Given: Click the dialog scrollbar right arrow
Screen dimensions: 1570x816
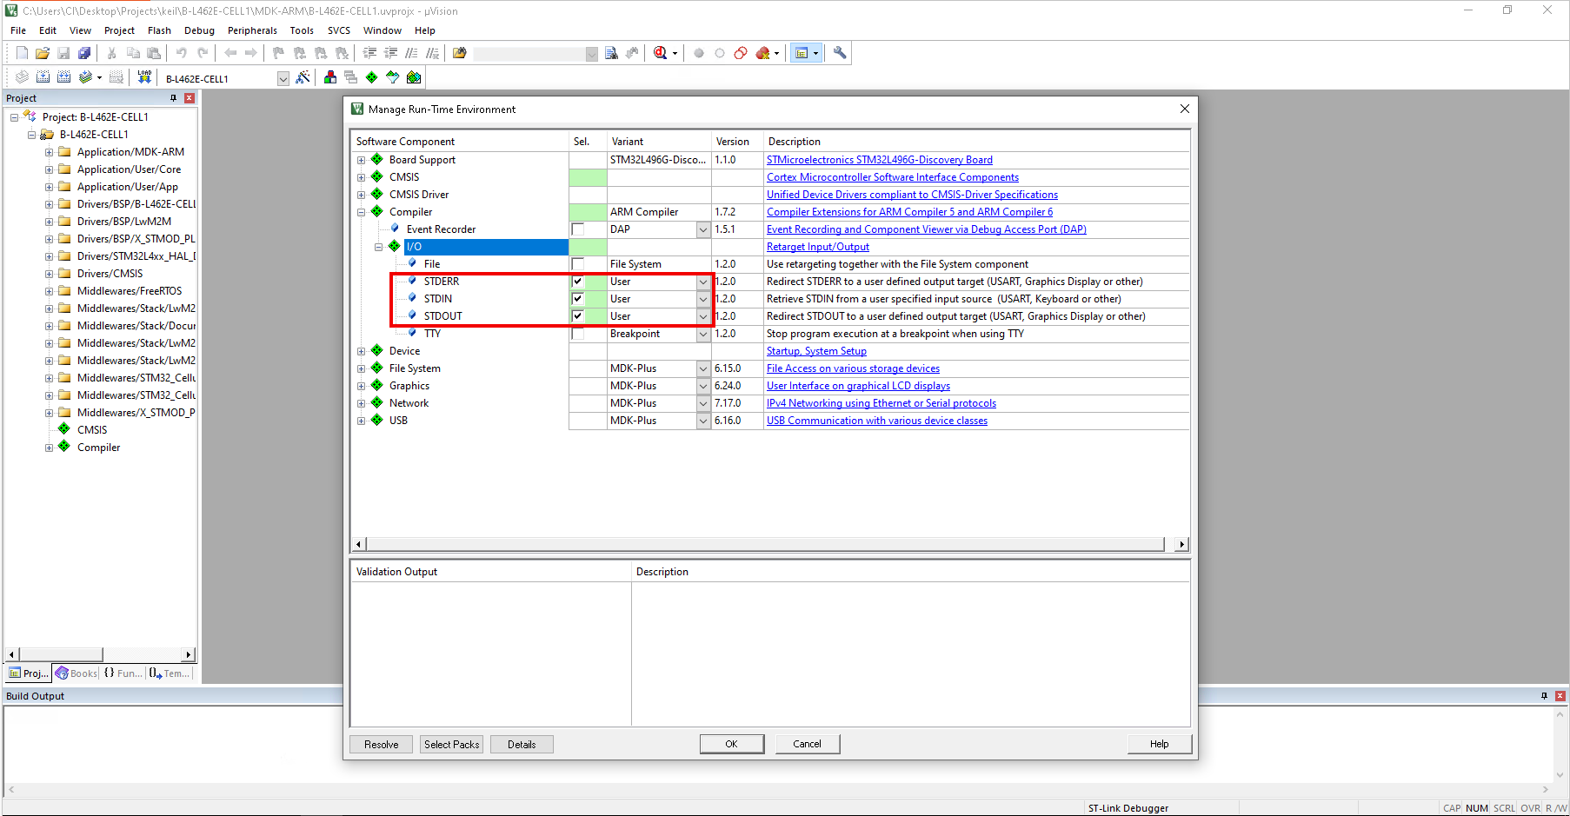Looking at the screenshot, I should click(1181, 544).
